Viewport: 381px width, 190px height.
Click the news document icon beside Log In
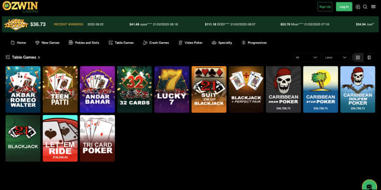tap(358, 7)
